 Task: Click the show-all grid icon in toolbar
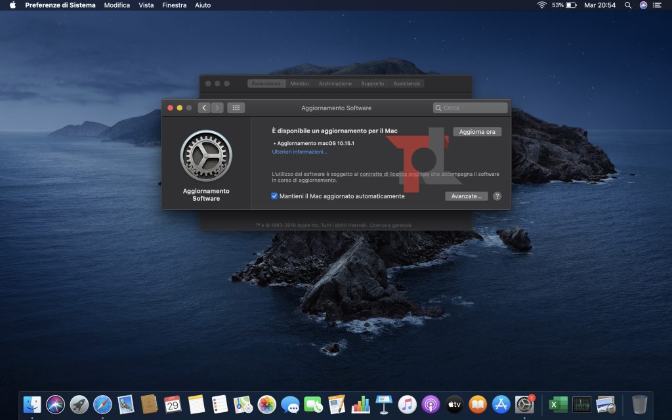click(x=236, y=108)
